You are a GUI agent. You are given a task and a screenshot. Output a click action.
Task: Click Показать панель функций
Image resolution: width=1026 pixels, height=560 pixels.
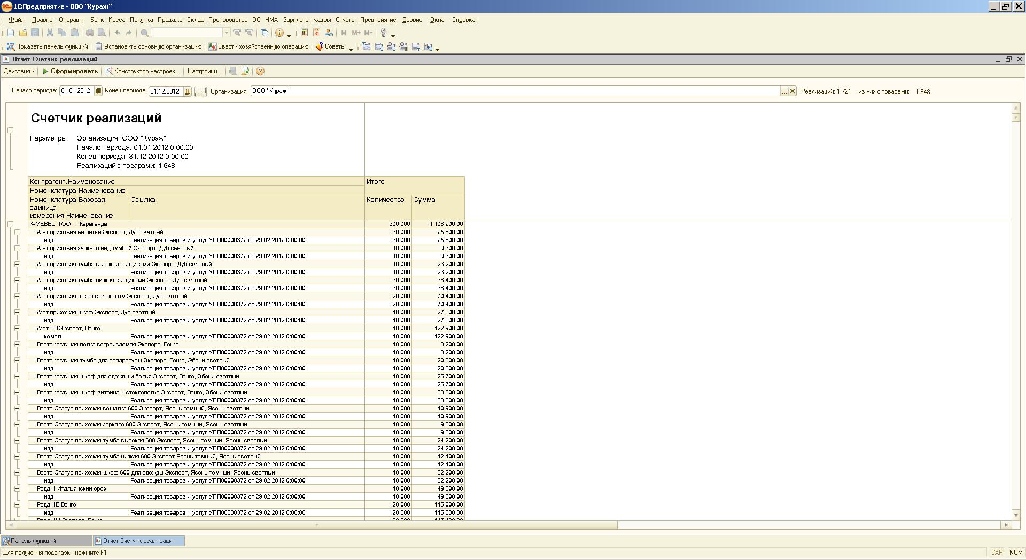click(47, 46)
